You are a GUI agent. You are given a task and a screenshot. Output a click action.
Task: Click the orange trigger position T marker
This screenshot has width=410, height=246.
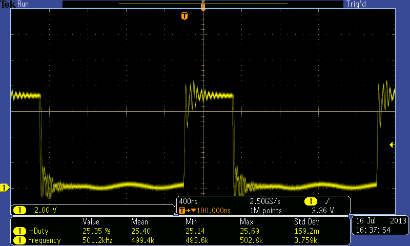(x=184, y=16)
